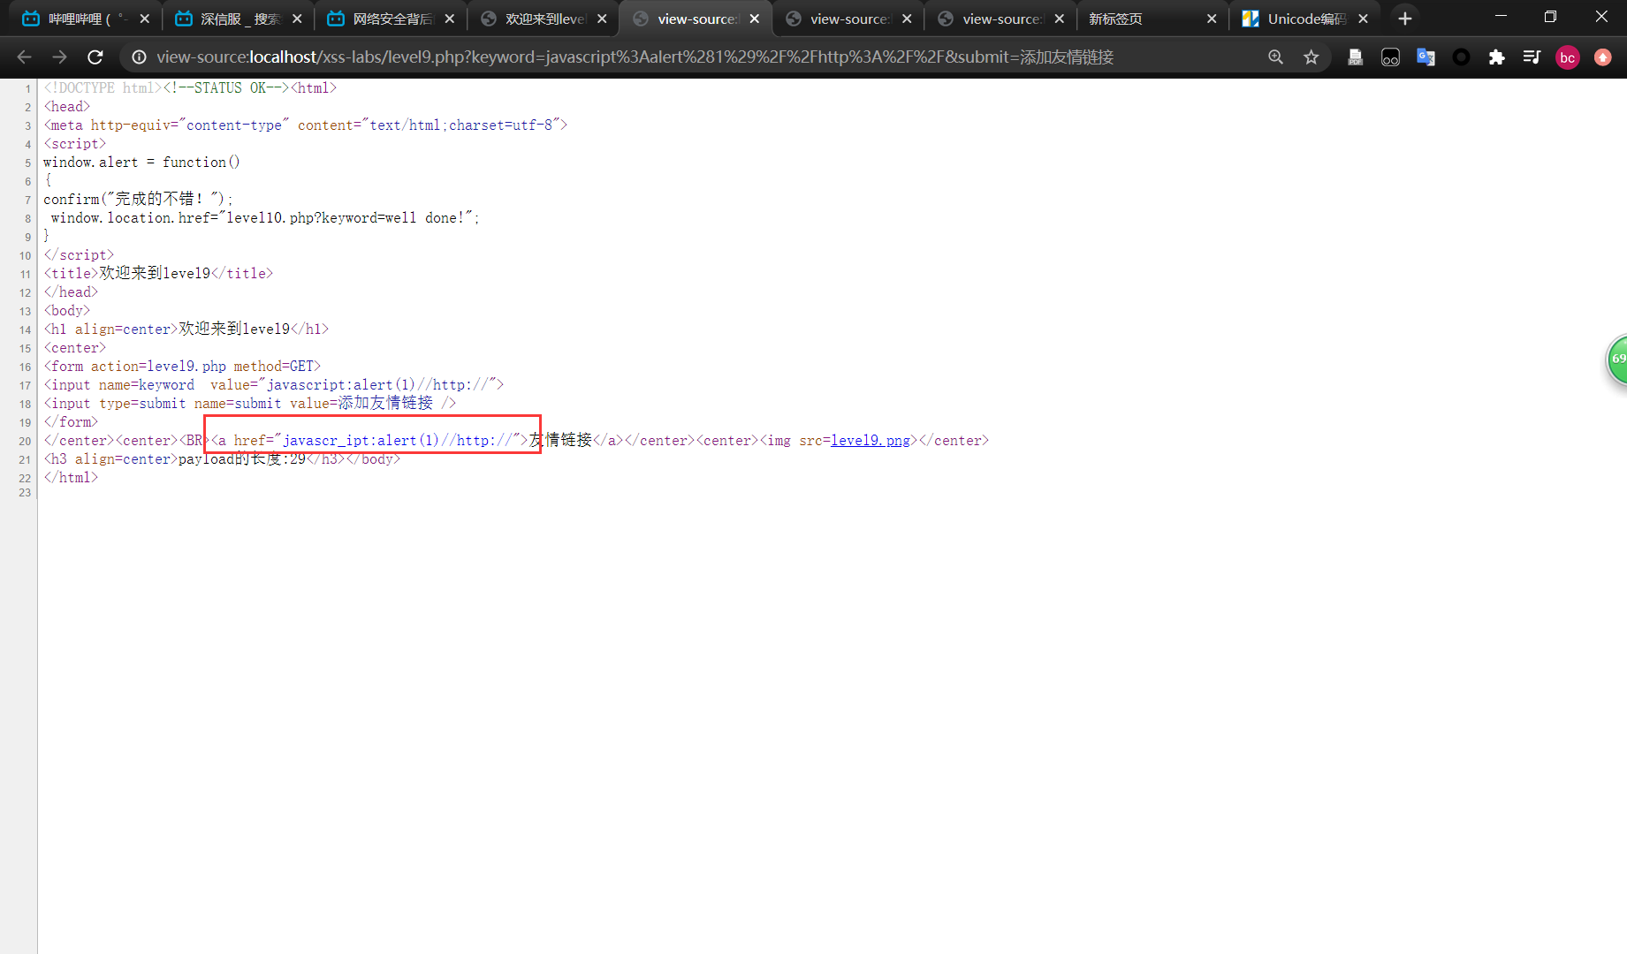
Task: Open the bc profile avatar
Action: [1567, 57]
